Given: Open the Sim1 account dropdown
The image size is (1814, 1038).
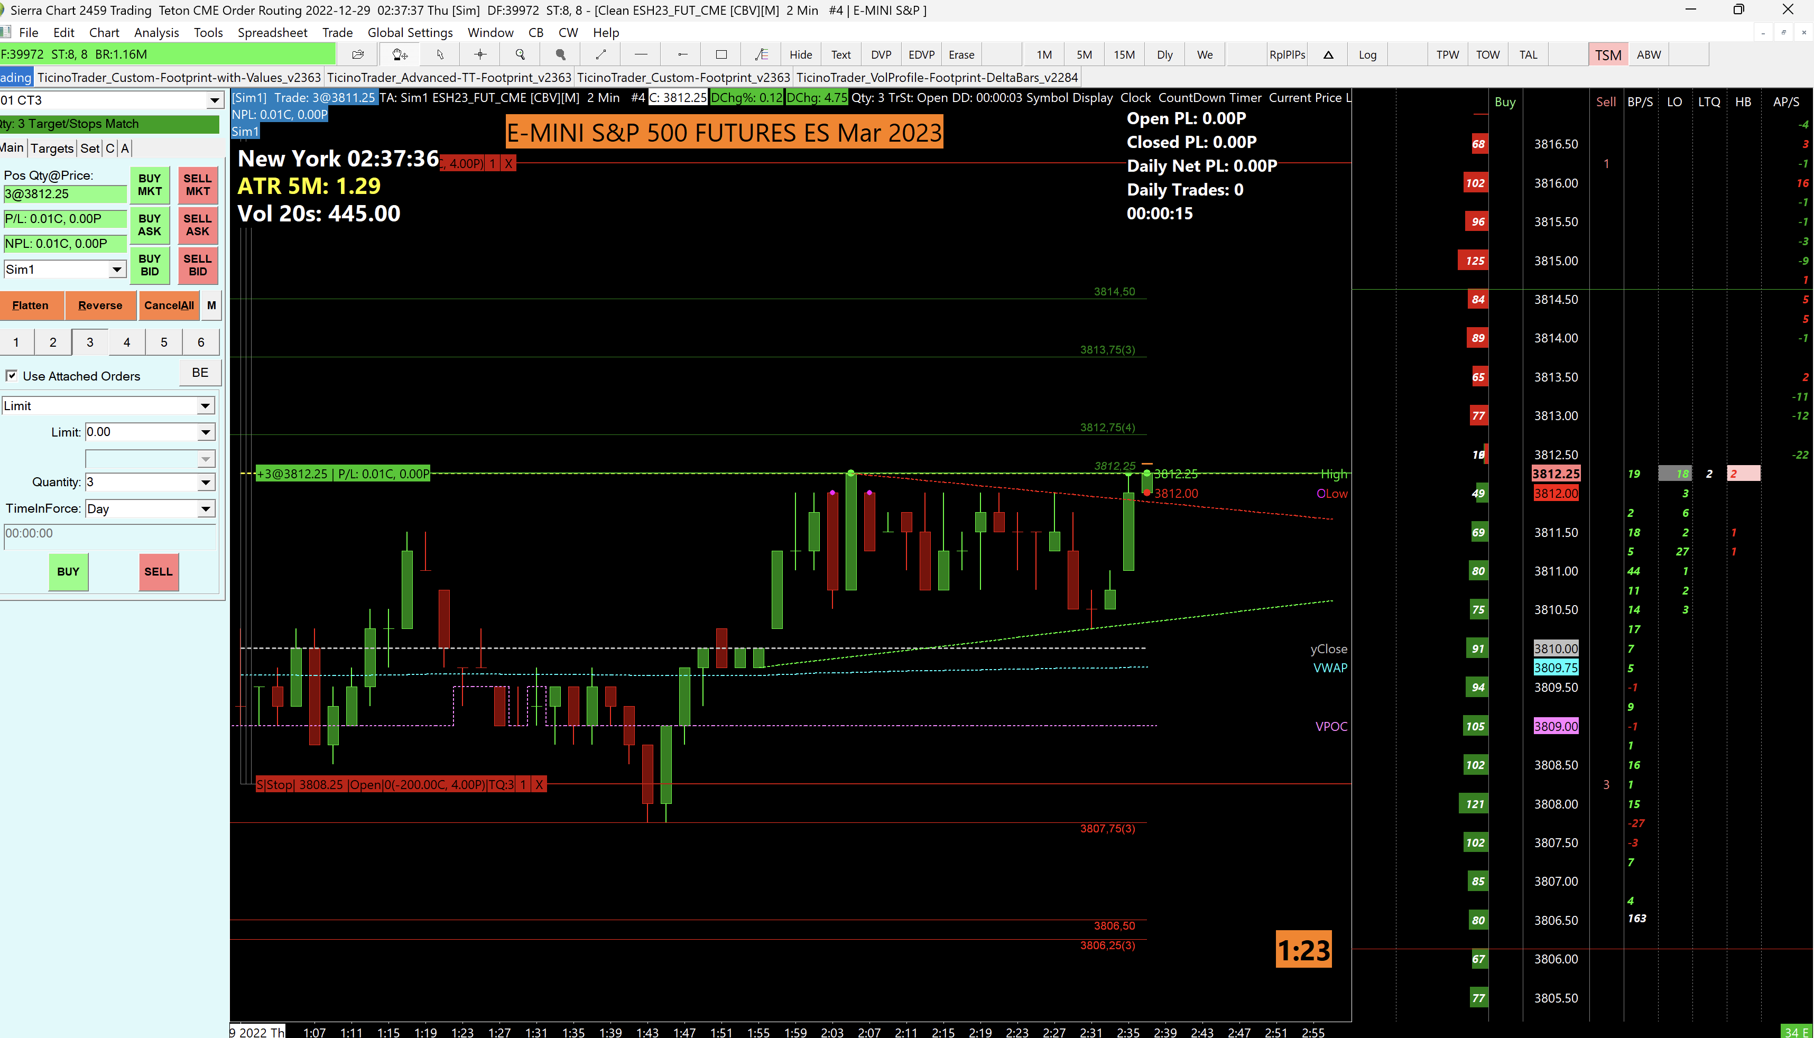Looking at the screenshot, I should point(116,270).
